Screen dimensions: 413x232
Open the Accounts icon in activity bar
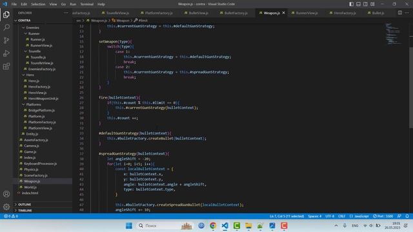pyautogui.click(x=6, y=194)
